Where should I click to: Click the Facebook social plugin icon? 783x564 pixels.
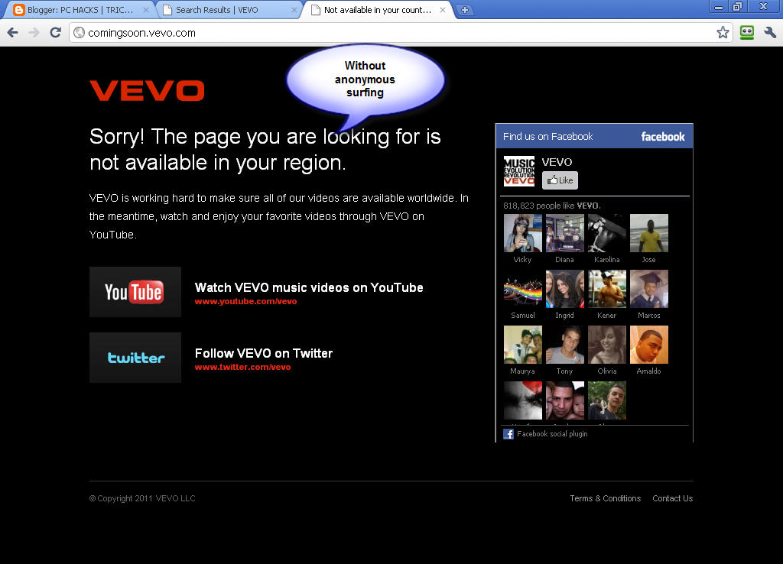(508, 434)
